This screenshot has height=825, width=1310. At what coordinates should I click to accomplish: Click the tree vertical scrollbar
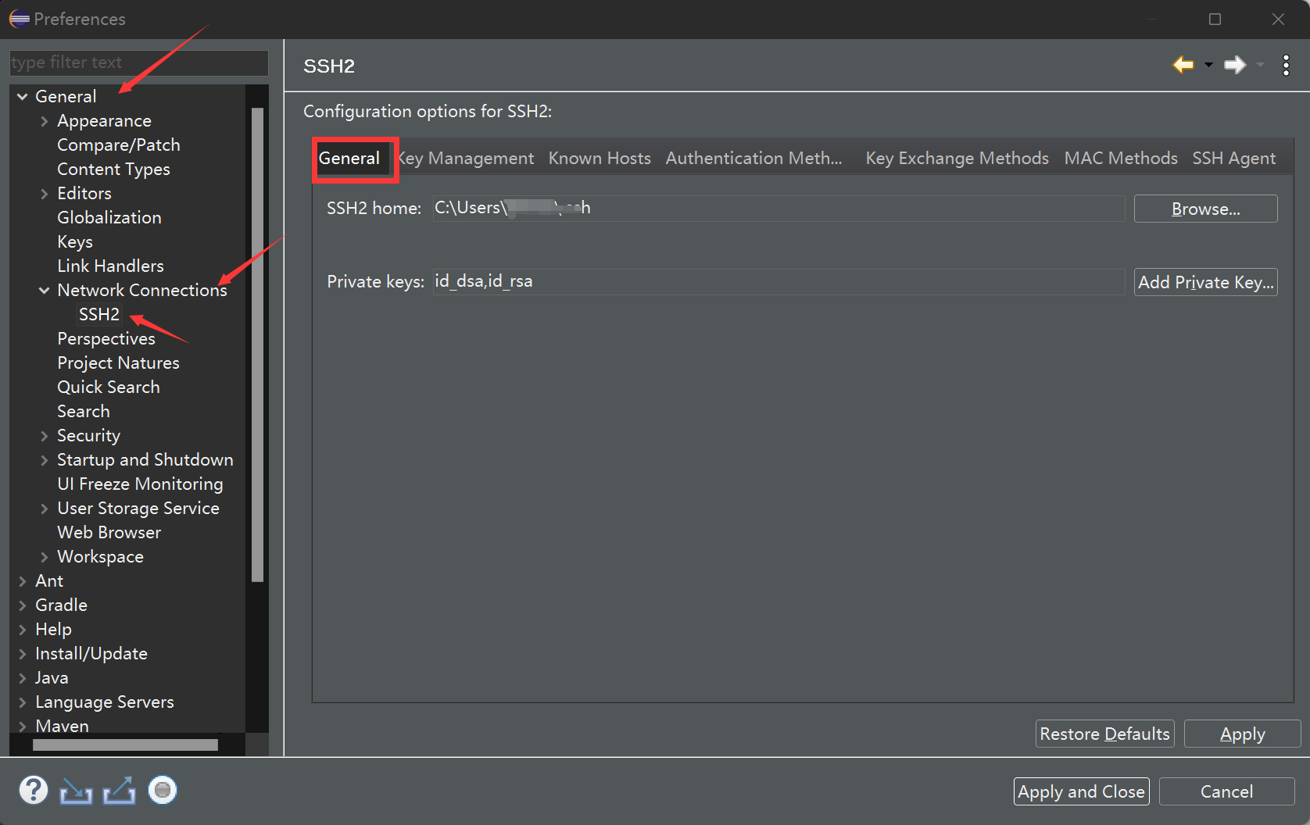pos(258,345)
